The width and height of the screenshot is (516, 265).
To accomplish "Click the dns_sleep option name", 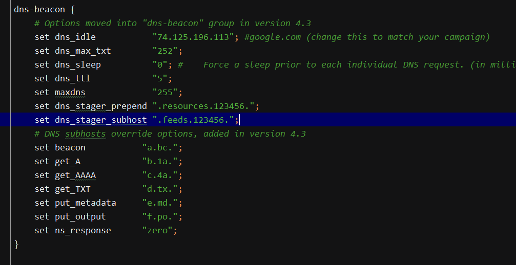I will point(77,64).
